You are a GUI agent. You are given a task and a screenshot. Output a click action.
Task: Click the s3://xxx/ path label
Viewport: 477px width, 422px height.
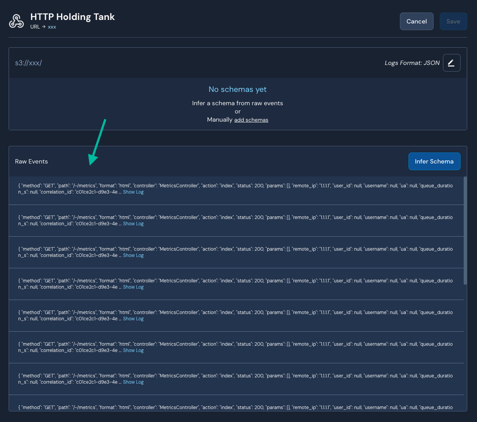pos(28,63)
